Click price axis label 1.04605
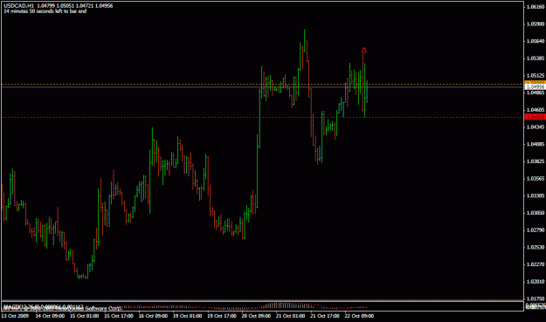The height and width of the screenshot is (322, 546). tap(536, 110)
